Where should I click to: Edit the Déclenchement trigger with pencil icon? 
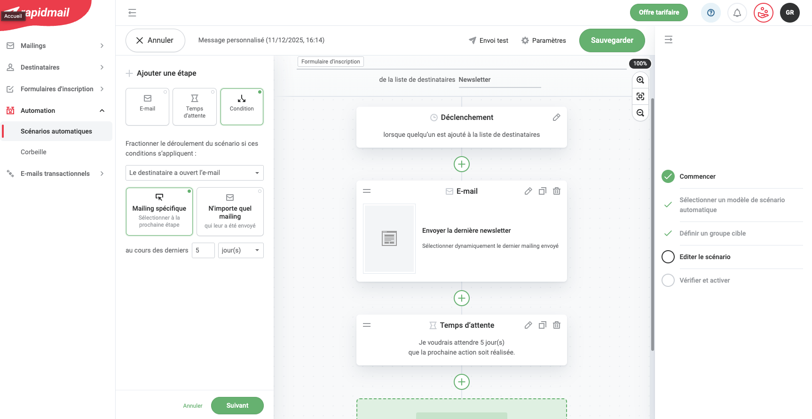point(556,118)
